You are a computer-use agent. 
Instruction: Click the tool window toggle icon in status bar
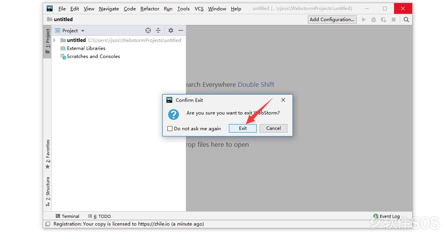(x=48, y=224)
